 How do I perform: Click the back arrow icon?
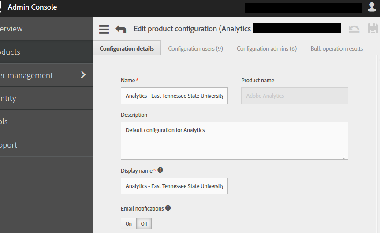point(121,29)
